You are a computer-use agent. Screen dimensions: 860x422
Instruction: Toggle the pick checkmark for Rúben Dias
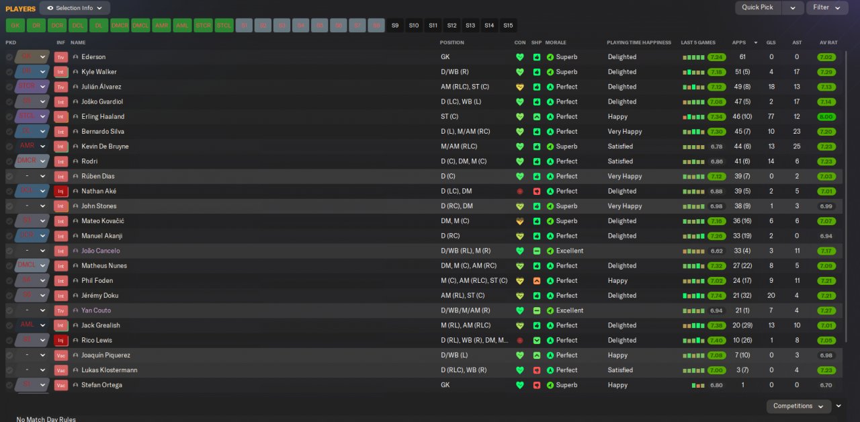9,176
